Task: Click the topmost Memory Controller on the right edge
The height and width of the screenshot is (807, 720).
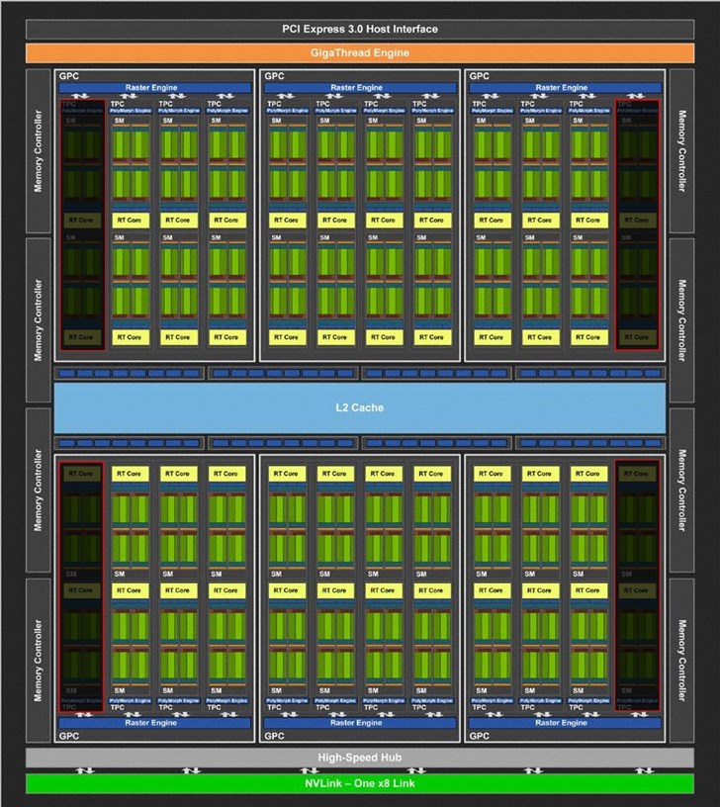Action: [681, 150]
